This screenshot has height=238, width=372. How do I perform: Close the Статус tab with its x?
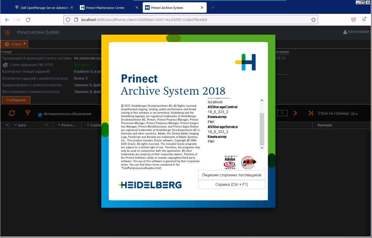pyautogui.click(x=25, y=44)
